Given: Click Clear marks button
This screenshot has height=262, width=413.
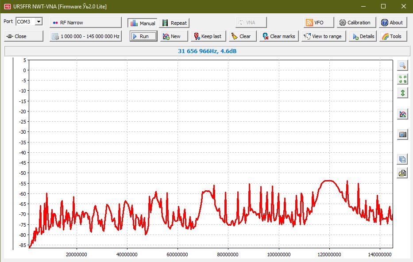Looking at the screenshot, I should tap(279, 36).
